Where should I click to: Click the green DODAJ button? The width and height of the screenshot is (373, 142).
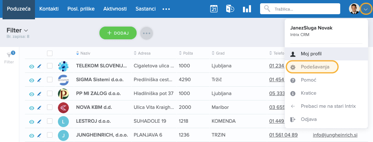click(118, 33)
